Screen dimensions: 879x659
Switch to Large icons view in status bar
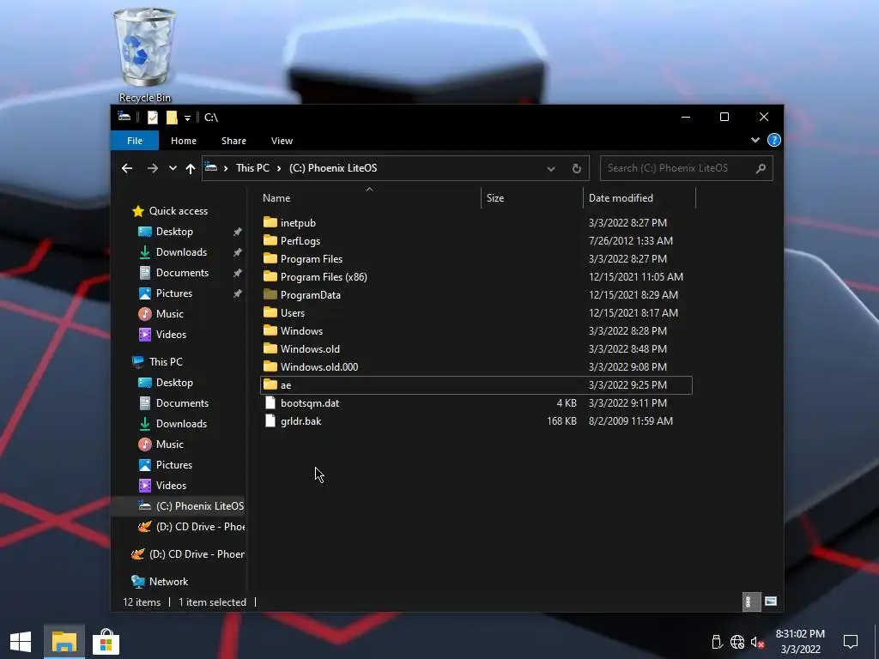(x=771, y=602)
